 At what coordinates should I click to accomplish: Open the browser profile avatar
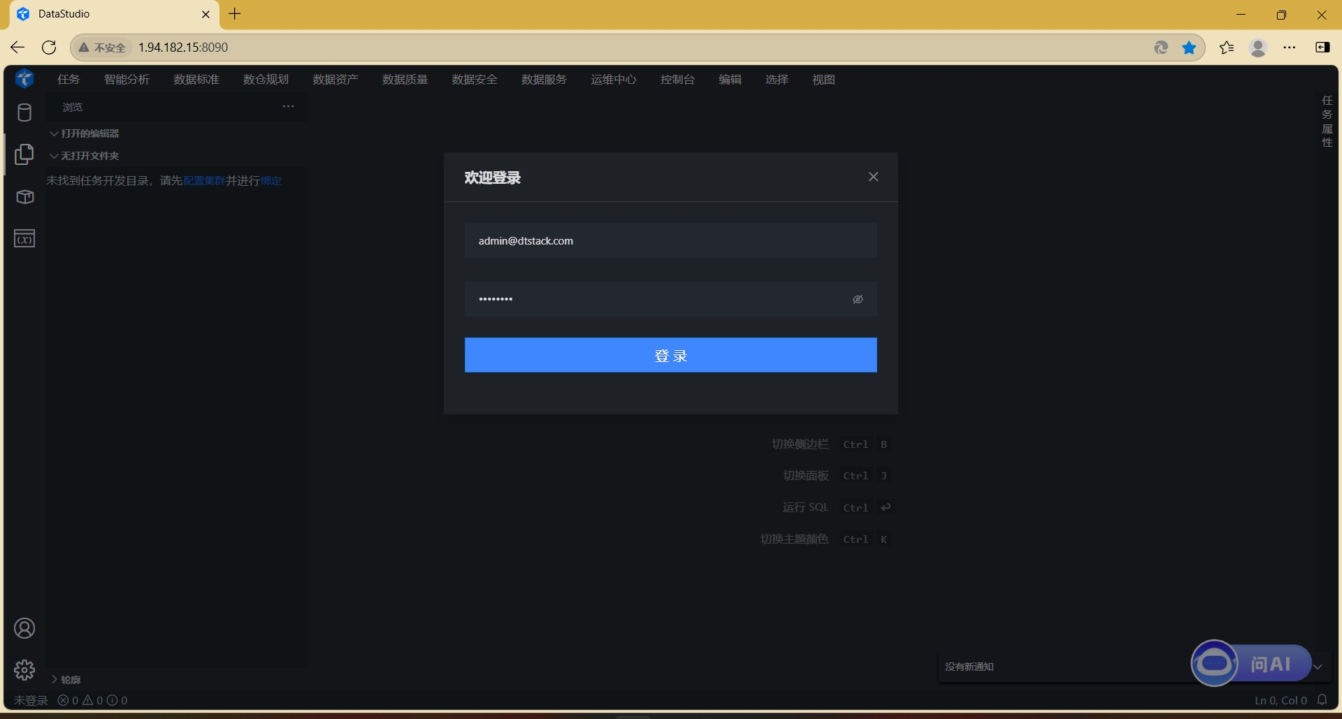(1258, 48)
